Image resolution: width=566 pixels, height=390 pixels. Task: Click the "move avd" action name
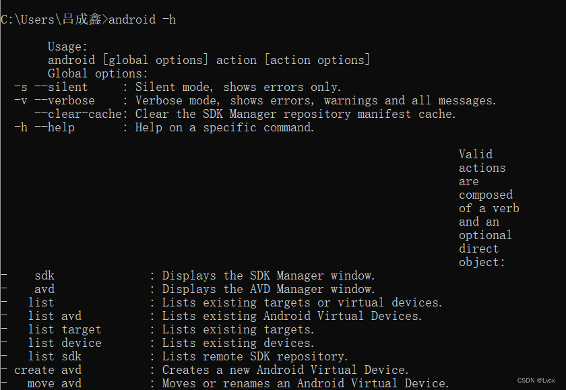click(55, 383)
